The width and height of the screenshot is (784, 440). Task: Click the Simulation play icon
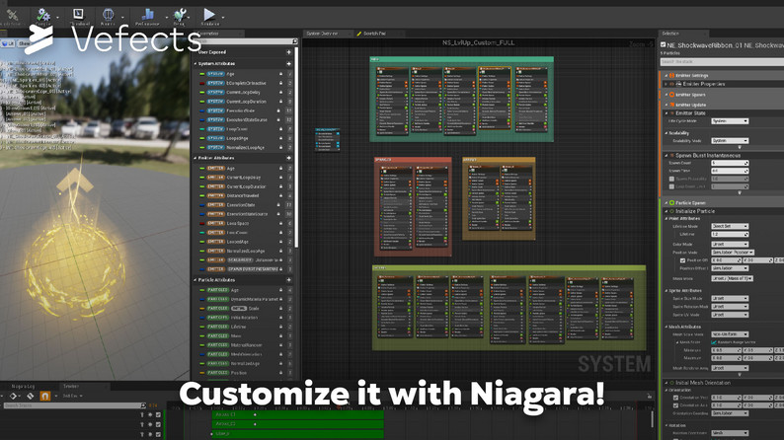[x=209, y=16]
